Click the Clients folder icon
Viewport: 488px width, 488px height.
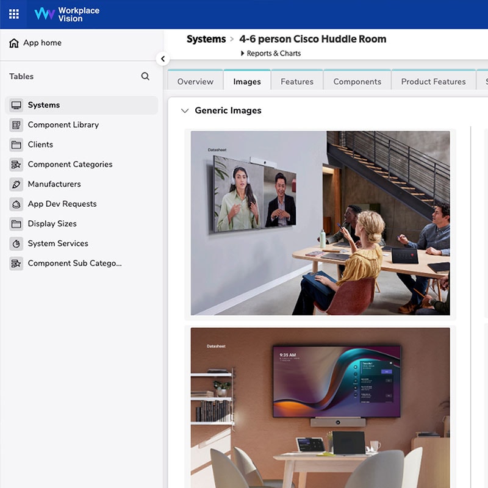pyautogui.click(x=16, y=145)
